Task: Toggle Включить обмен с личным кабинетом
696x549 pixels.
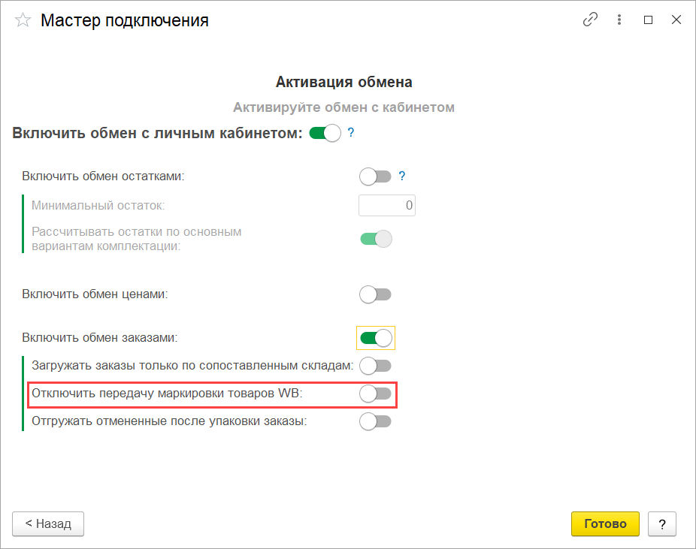Action: click(325, 133)
